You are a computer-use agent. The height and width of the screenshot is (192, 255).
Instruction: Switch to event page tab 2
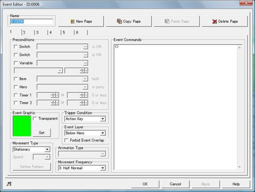[28, 32]
